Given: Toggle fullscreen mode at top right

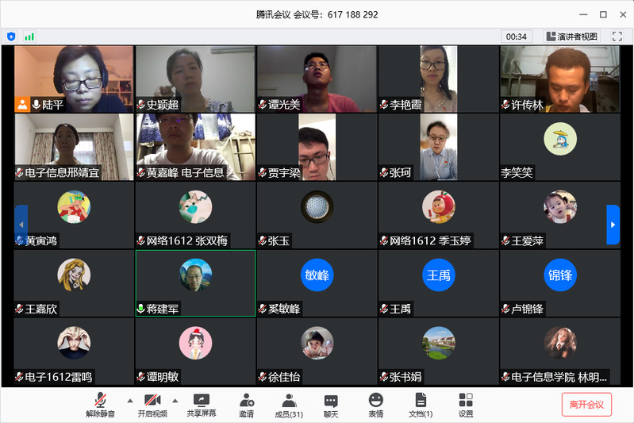Looking at the screenshot, I should click(x=616, y=37).
